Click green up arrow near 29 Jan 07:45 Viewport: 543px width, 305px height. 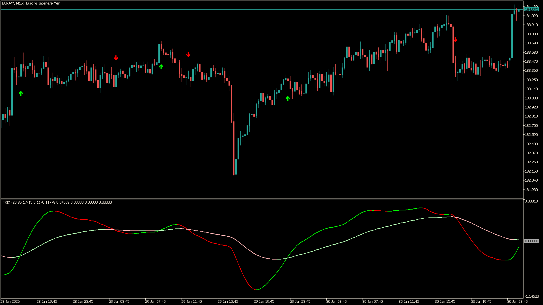tap(161, 67)
